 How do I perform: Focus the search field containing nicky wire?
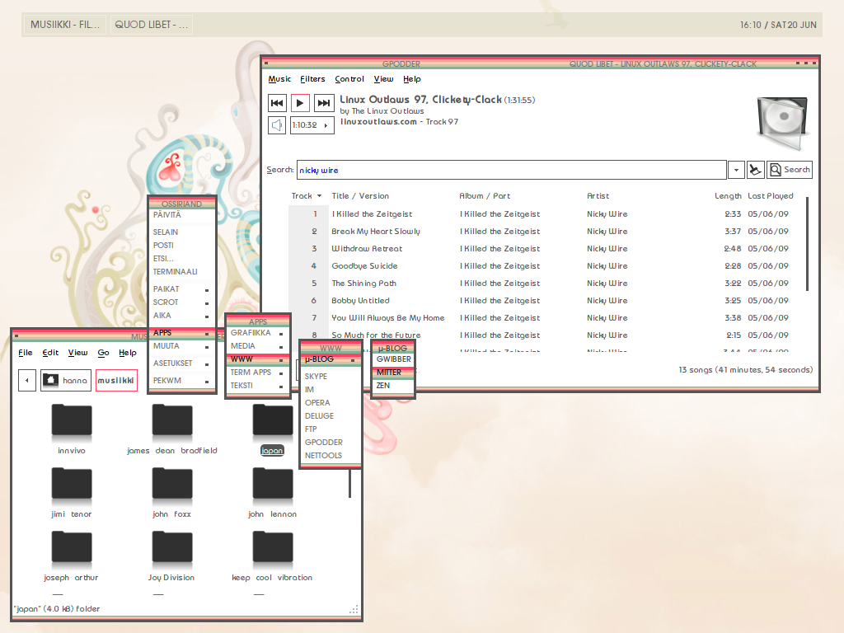[511, 170]
